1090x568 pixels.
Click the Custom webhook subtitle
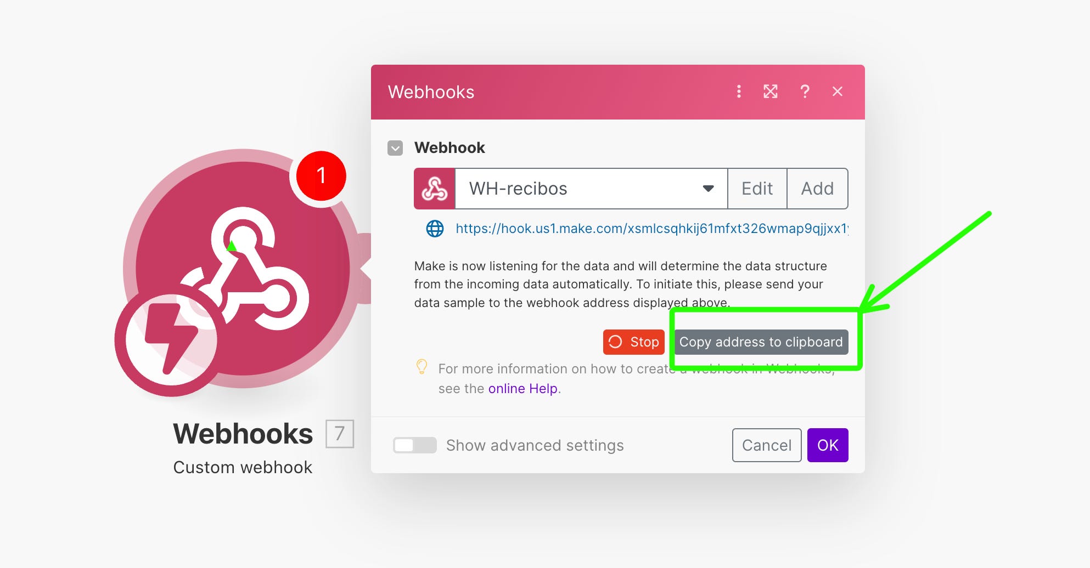pyautogui.click(x=243, y=468)
